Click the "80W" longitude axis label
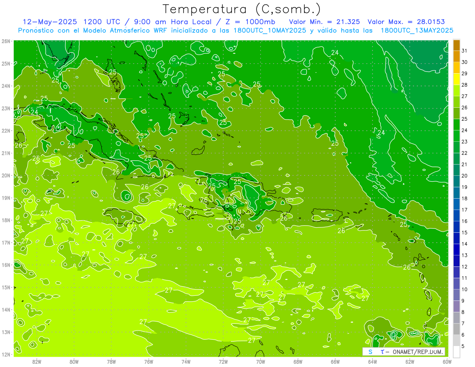 (x=74, y=361)
